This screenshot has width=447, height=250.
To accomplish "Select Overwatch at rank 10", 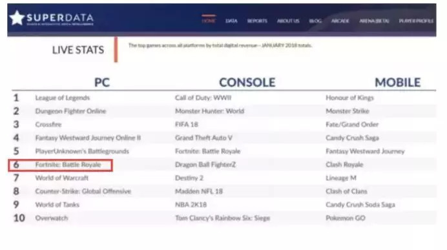I will pyautogui.click(x=52, y=218).
